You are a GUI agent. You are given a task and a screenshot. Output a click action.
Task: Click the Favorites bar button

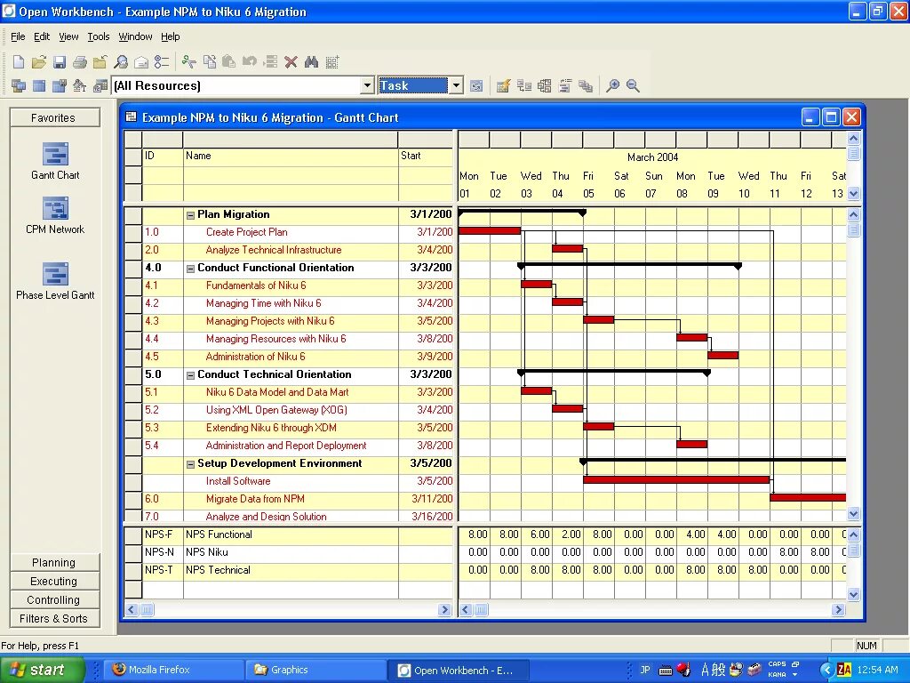pos(54,117)
